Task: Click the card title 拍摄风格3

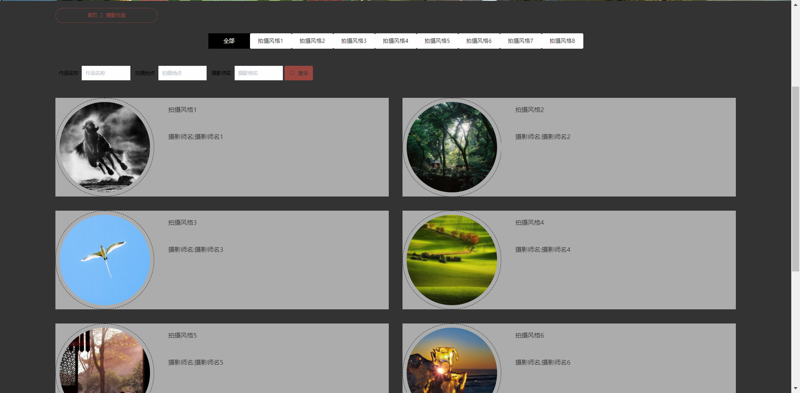Action: (x=182, y=223)
